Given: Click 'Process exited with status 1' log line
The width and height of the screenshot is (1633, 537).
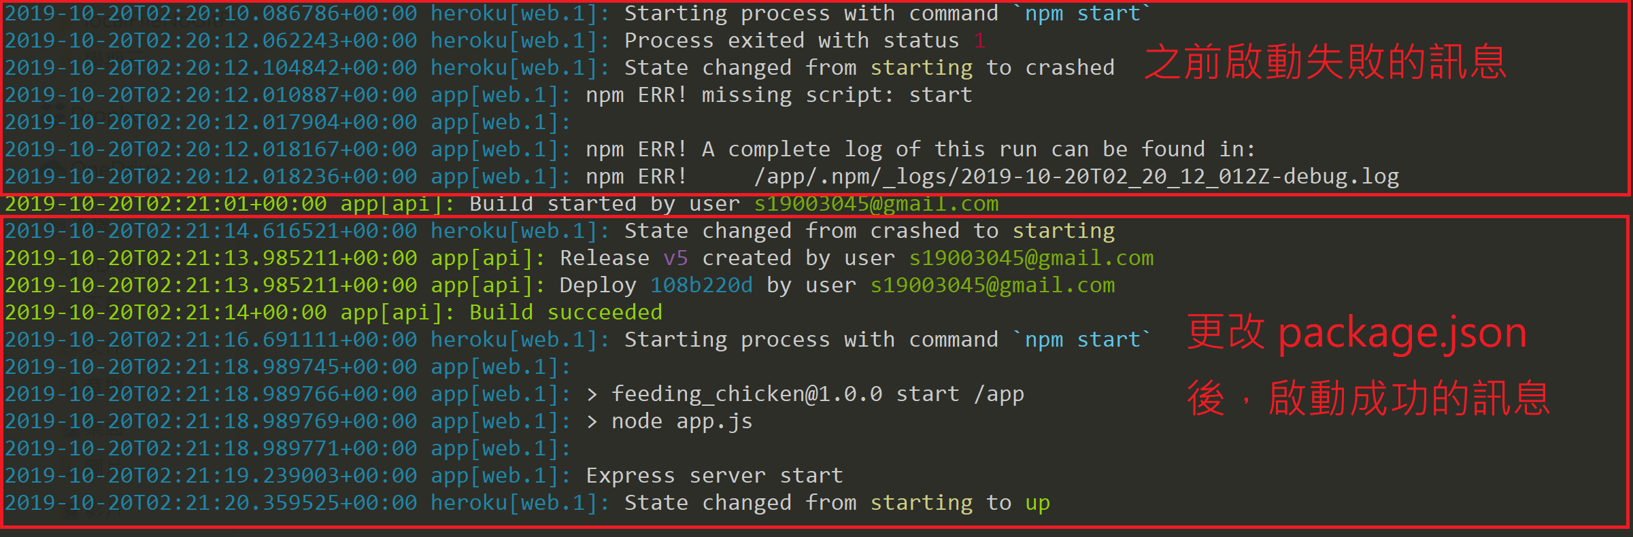Looking at the screenshot, I should pyautogui.click(x=495, y=41).
